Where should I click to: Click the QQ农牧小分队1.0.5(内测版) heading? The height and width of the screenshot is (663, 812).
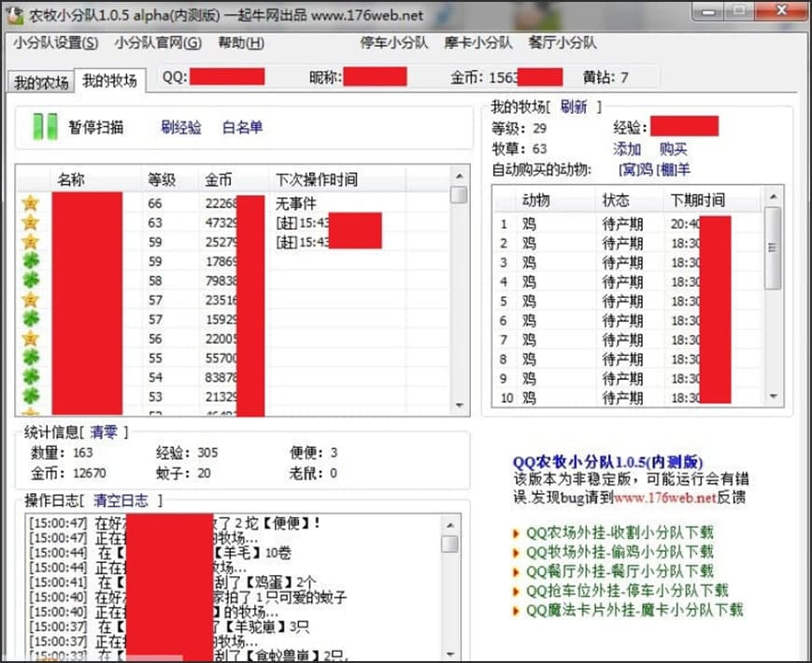[607, 461]
